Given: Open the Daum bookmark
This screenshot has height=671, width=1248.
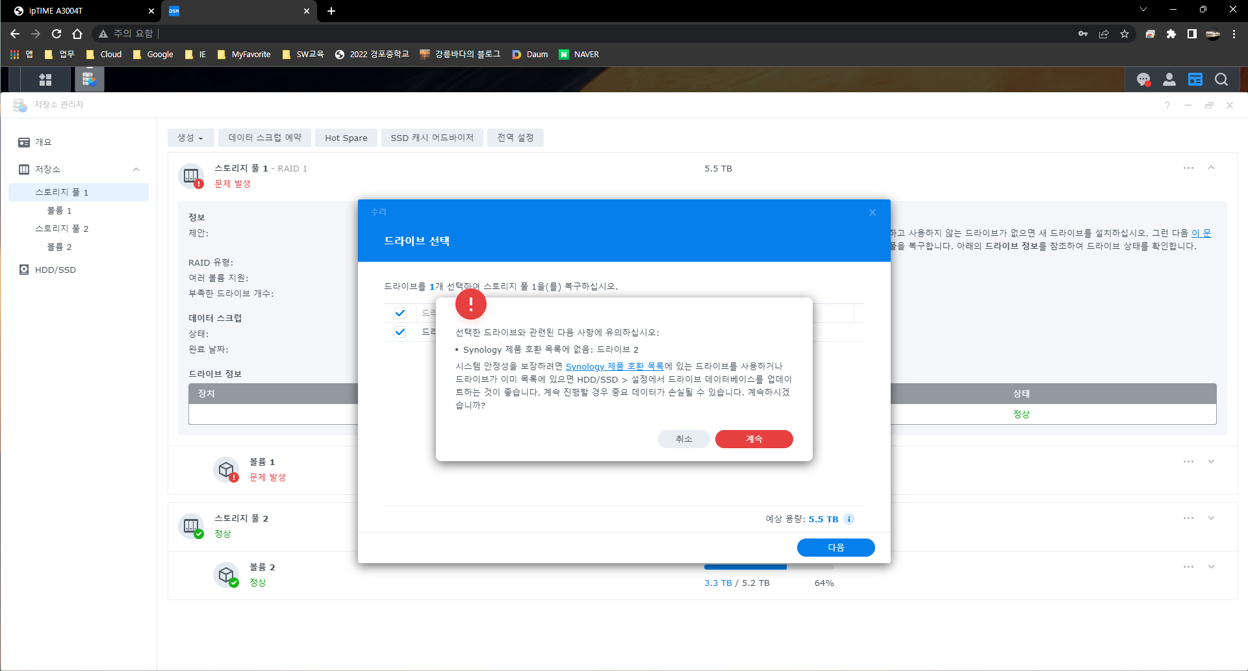Looking at the screenshot, I should [x=530, y=55].
